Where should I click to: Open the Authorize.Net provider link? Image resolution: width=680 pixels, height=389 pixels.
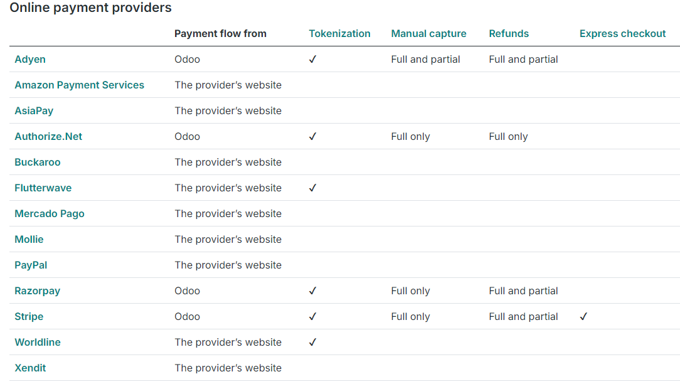(48, 137)
